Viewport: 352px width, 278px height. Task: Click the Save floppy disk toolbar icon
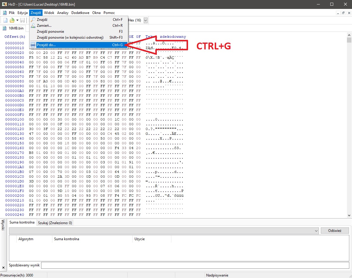(22, 20)
